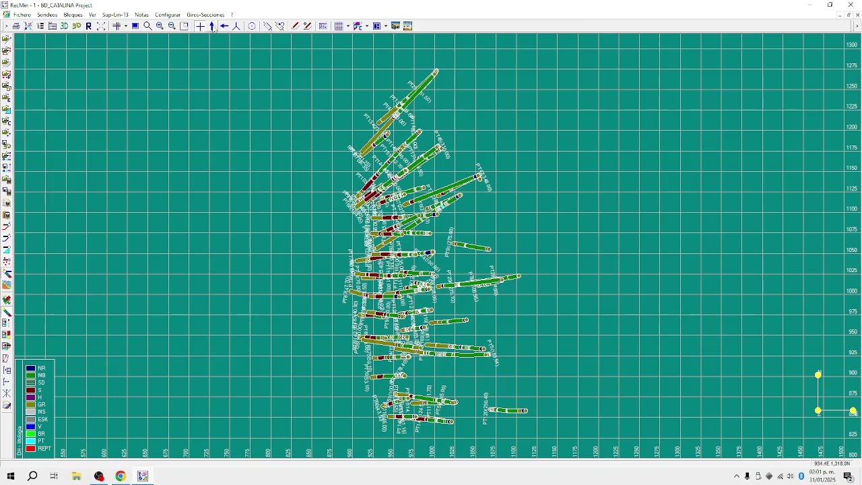The width and height of the screenshot is (862, 485).
Task: Click the bold R toolbar icon
Action: click(x=88, y=26)
